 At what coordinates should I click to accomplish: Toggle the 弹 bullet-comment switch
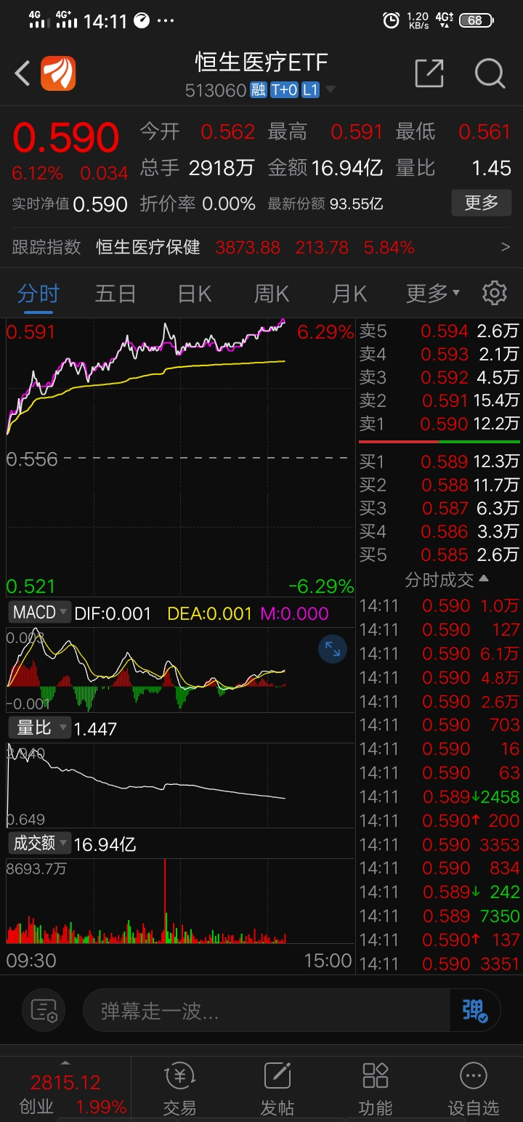point(476,1010)
